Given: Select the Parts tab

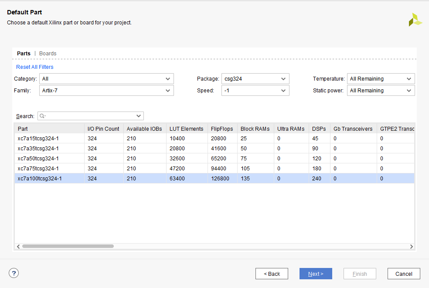Looking at the screenshot, I should pos(24,54).
